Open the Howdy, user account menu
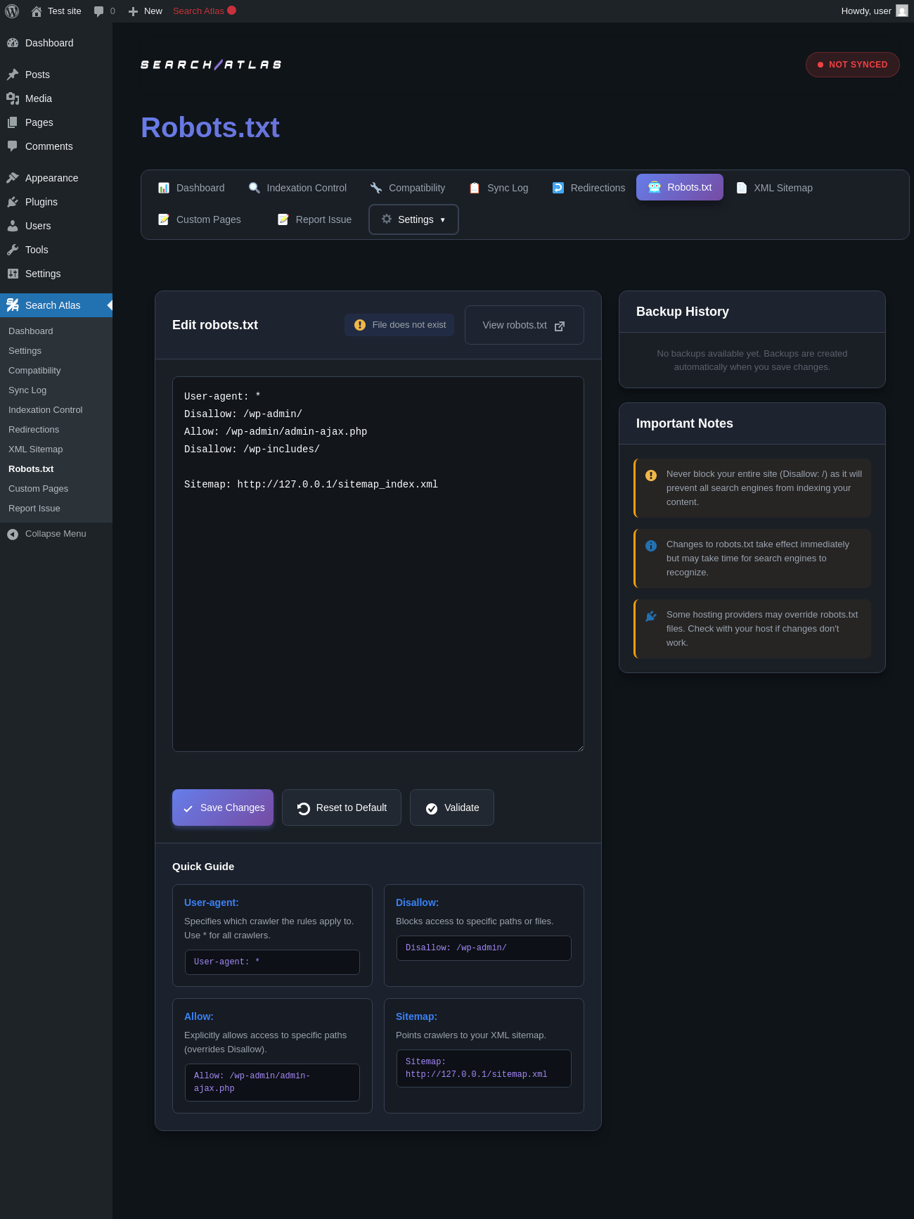This screenshot has height=1219, width=914. click(874, 11)
